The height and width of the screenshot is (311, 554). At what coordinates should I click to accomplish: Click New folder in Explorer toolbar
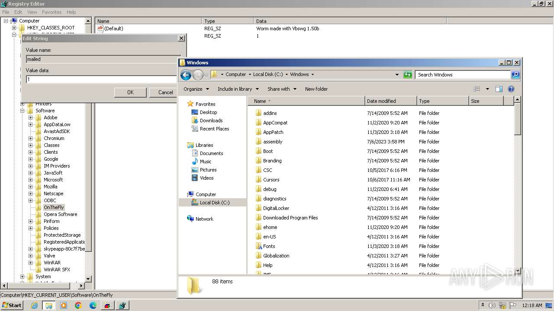(x=316, y=89)
